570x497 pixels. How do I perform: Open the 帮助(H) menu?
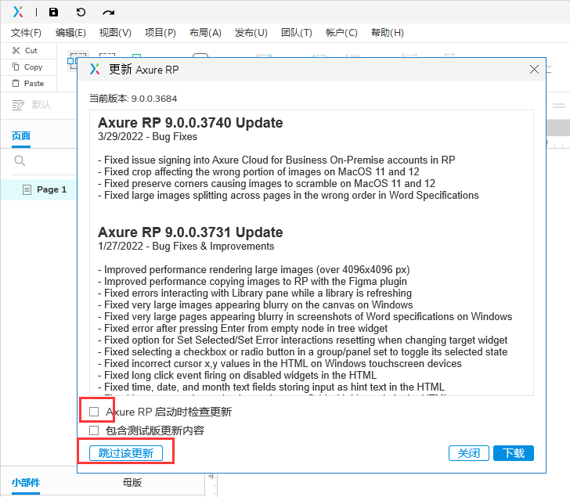(x=387, y=33)
